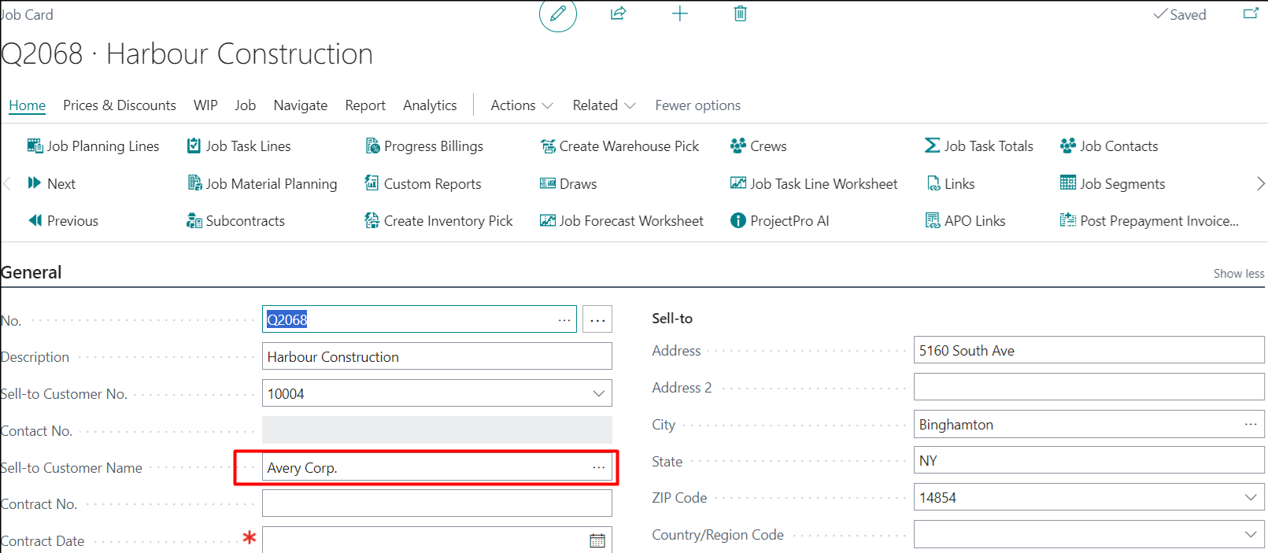Viewport: 1268px width, 553px height.
Task: Open Progress Billings
Action: click(x=424, y=146)
